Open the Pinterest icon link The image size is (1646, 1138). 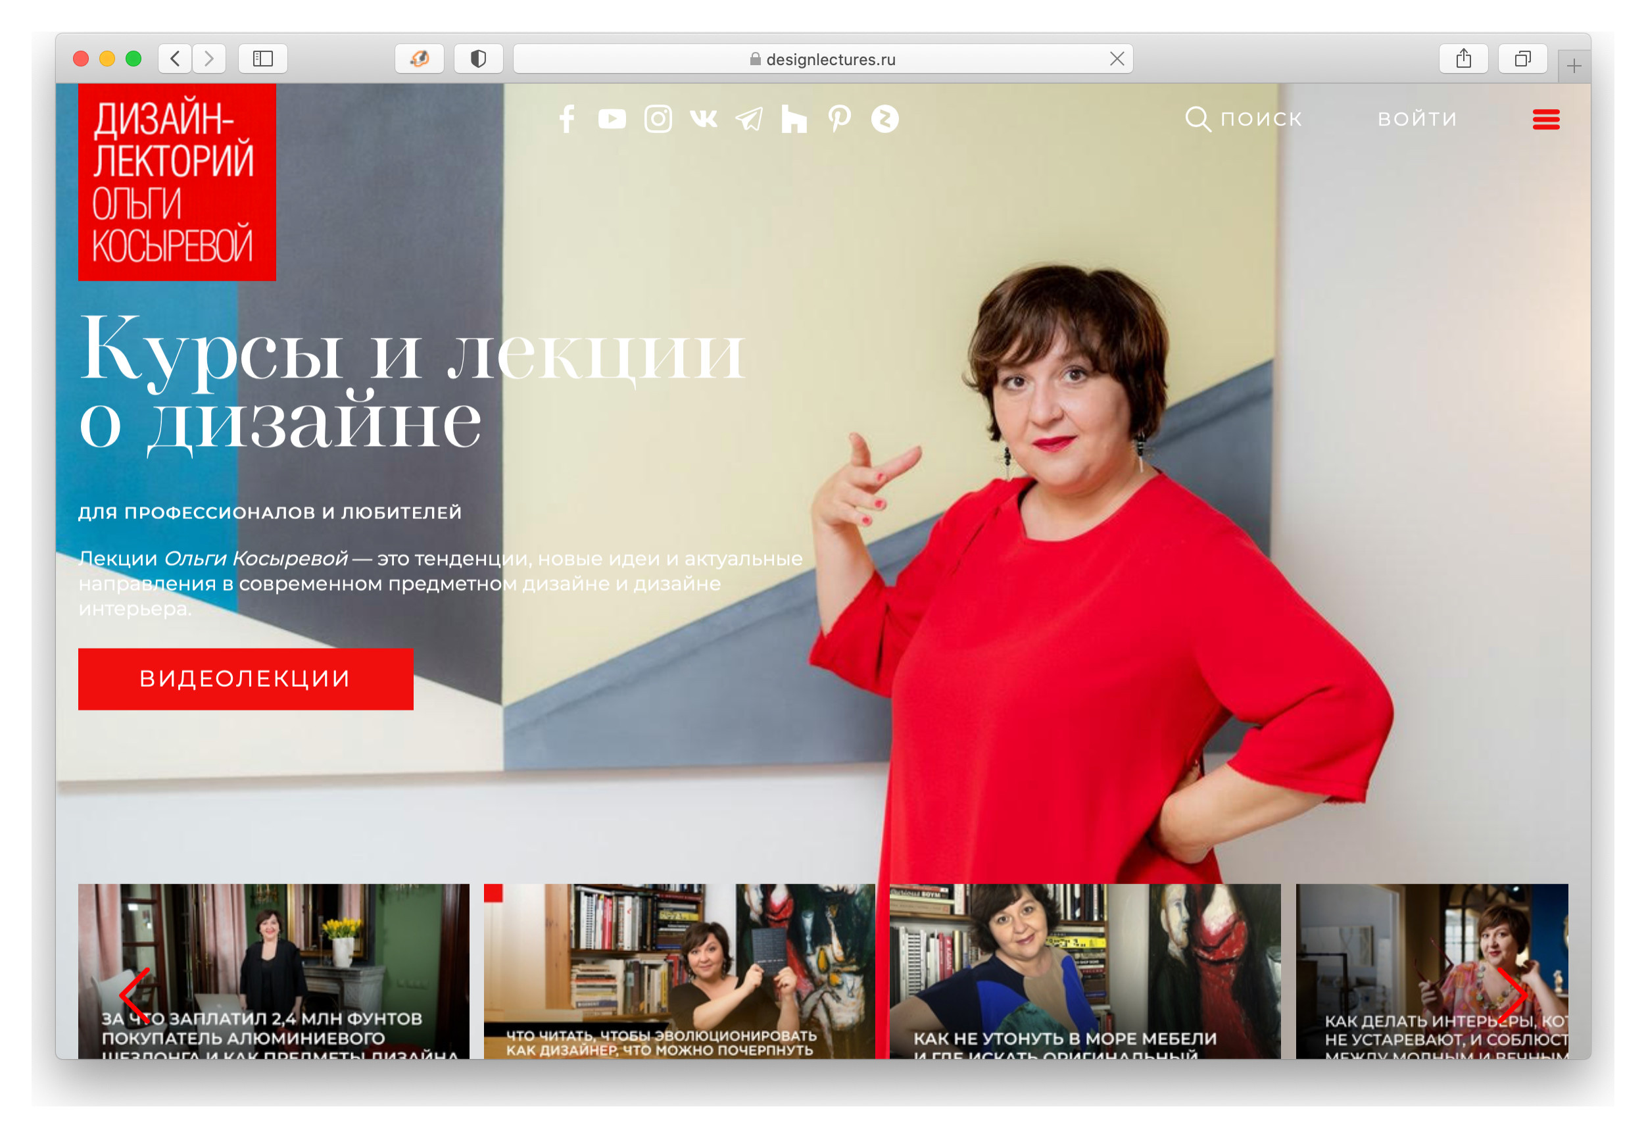pyautogui.click(x=839, y=119)
